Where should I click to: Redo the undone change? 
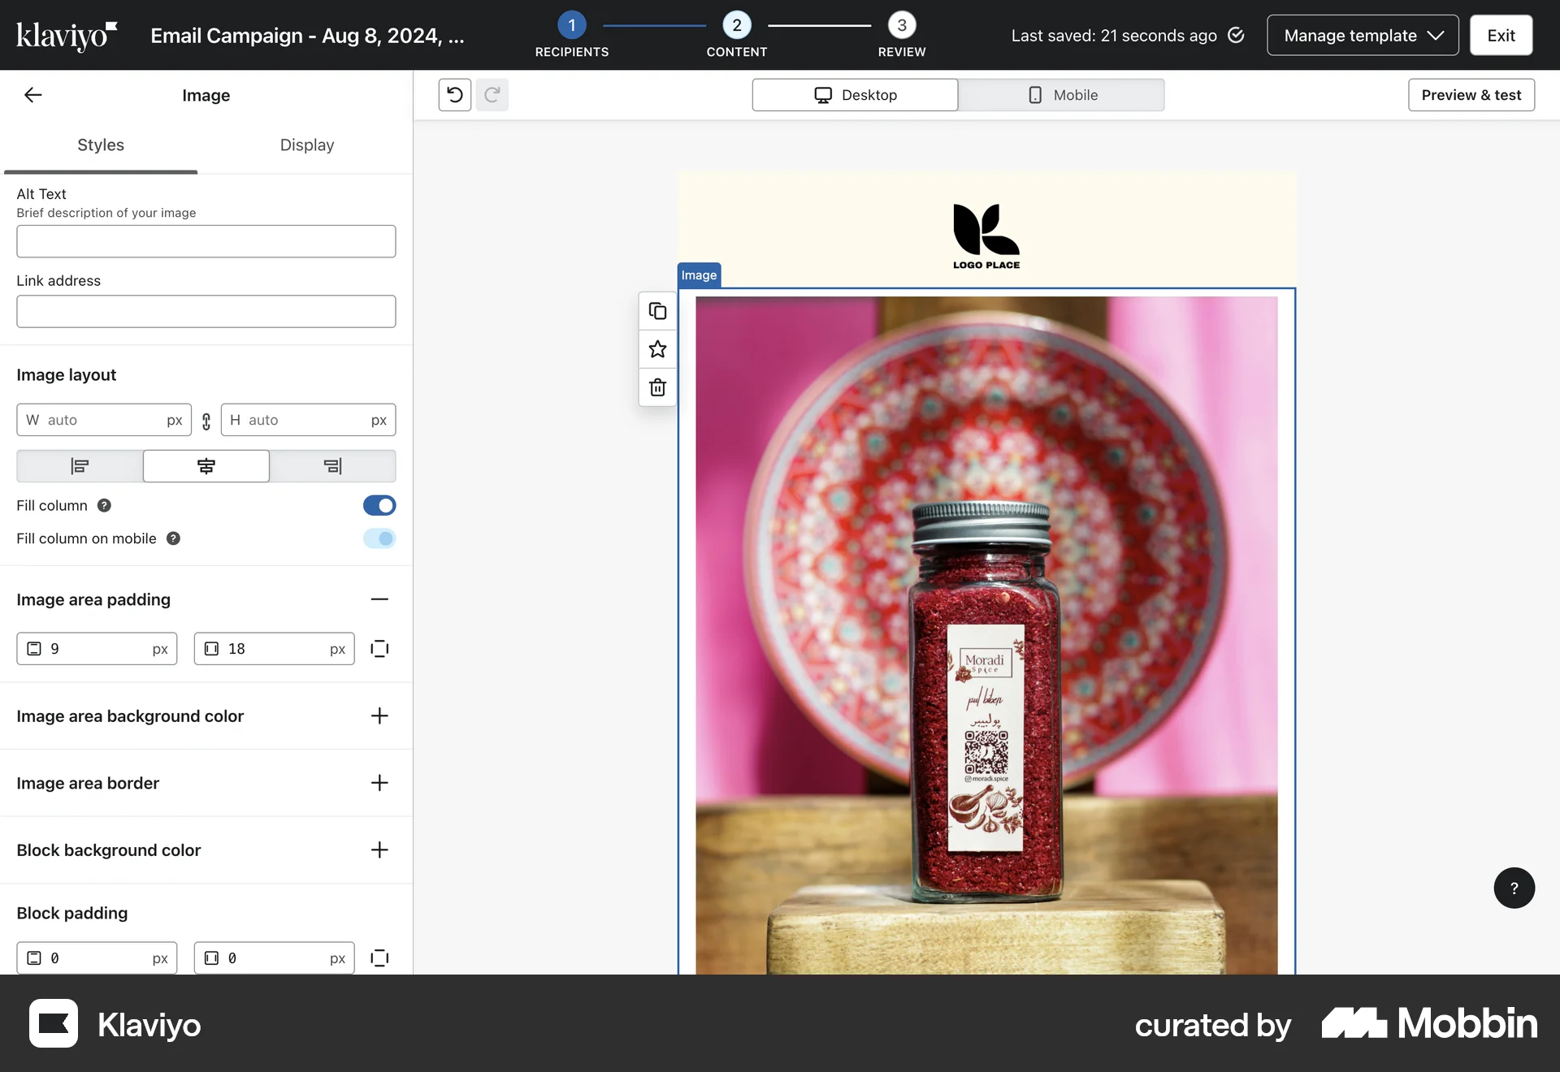coord(492,94)
